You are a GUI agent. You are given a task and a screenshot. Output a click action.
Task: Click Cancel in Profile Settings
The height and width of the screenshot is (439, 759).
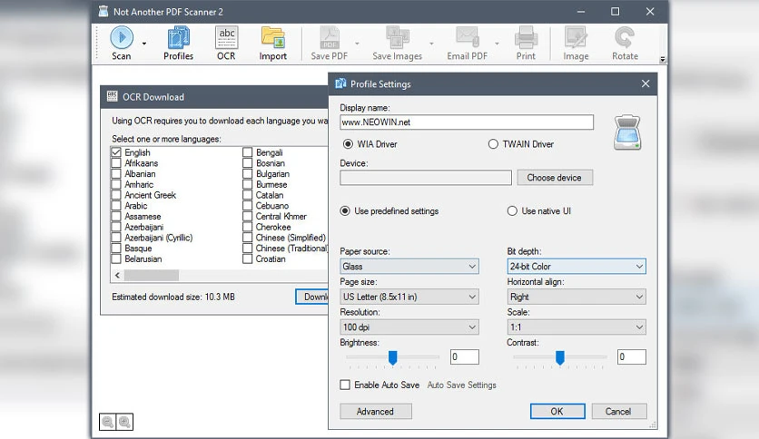[619, 412]
